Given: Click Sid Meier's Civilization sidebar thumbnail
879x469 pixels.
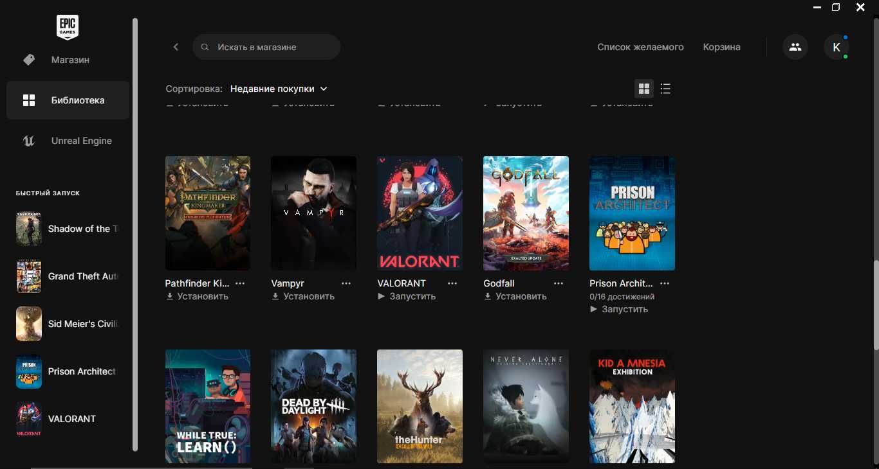Looking at the screenshot, I should (29, 324).
